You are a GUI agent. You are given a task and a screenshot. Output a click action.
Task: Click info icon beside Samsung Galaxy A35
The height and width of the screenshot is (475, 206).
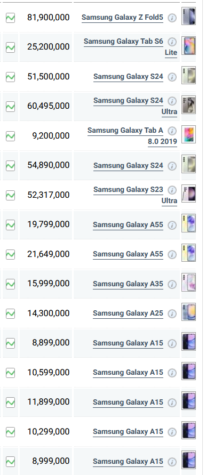coord(172,284)
